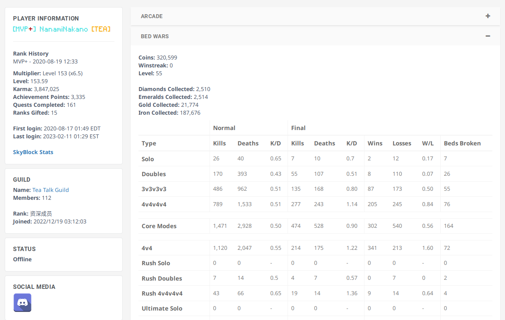Screen dimensions: 505x320
Task: Select the Rush Doubles row label
Action: pyautogui.click(x=162, y=278)
